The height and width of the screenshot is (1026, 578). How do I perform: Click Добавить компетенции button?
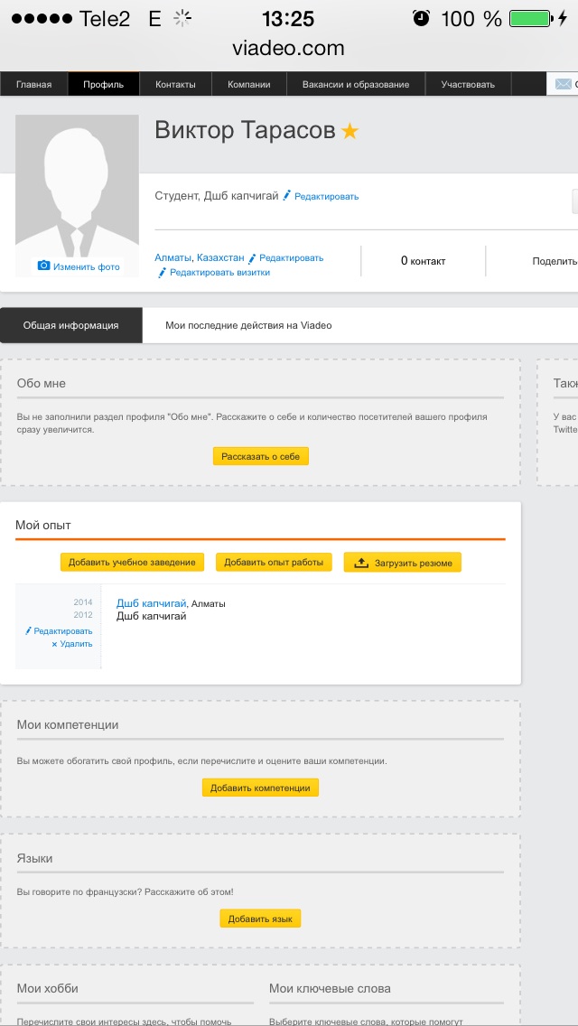click(x=260, y=788)
